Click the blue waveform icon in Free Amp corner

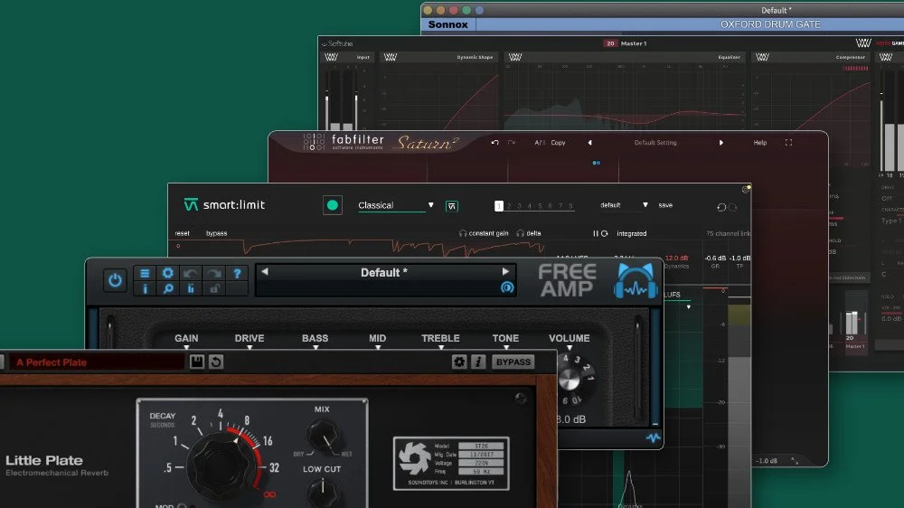(653, 437)
